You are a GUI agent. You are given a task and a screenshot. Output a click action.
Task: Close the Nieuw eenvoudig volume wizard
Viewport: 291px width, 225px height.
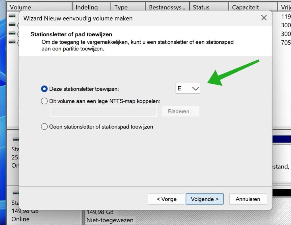[264, 18]
